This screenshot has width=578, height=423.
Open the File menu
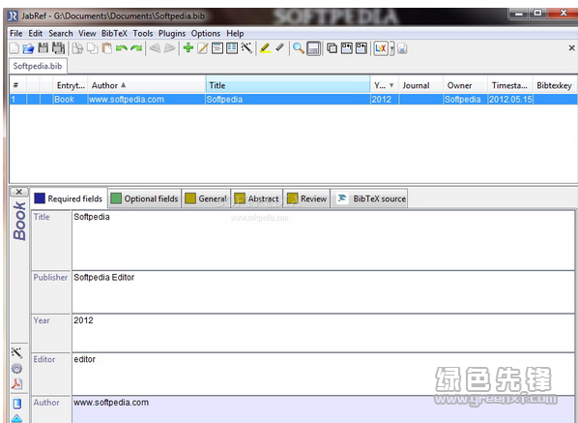click(x=16, y=34)
